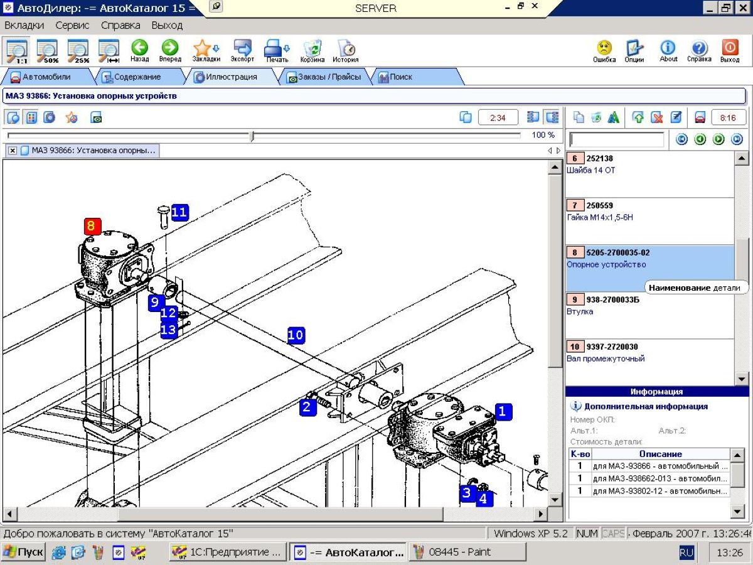Viewport: 753px width, 565px height.
Task: Open the Закладки bookmarks star
Action: point(206,50)
